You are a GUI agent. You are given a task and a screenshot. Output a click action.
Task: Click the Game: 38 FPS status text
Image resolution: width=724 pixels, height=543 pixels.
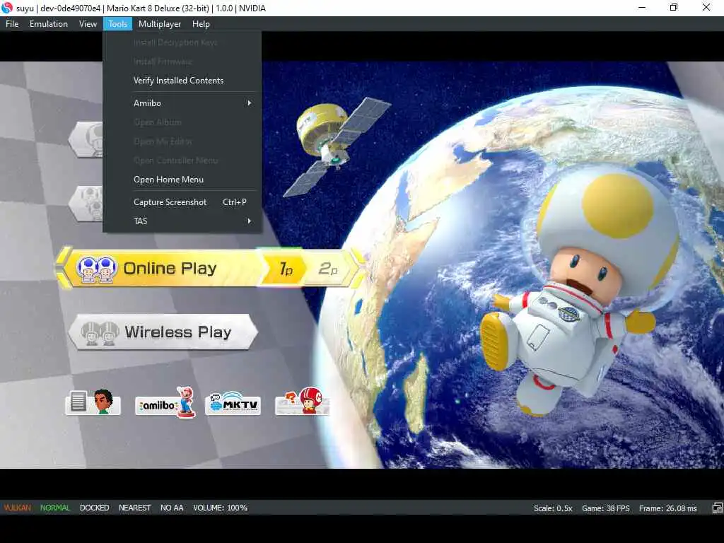tap(605, 508)
